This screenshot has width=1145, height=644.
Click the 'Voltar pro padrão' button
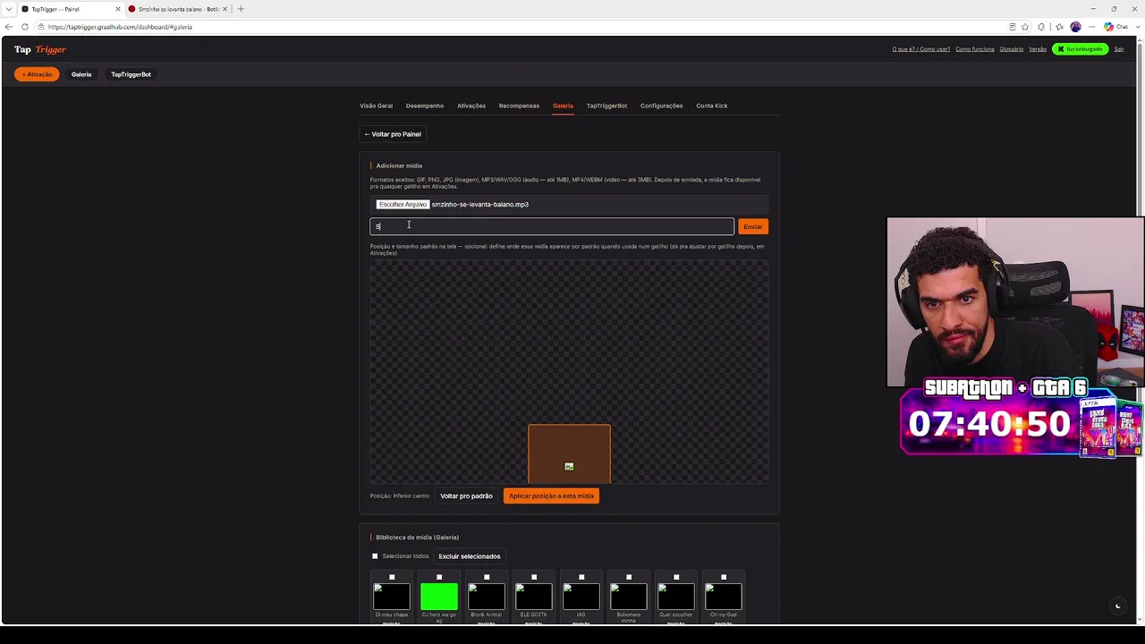coord(466,496)
